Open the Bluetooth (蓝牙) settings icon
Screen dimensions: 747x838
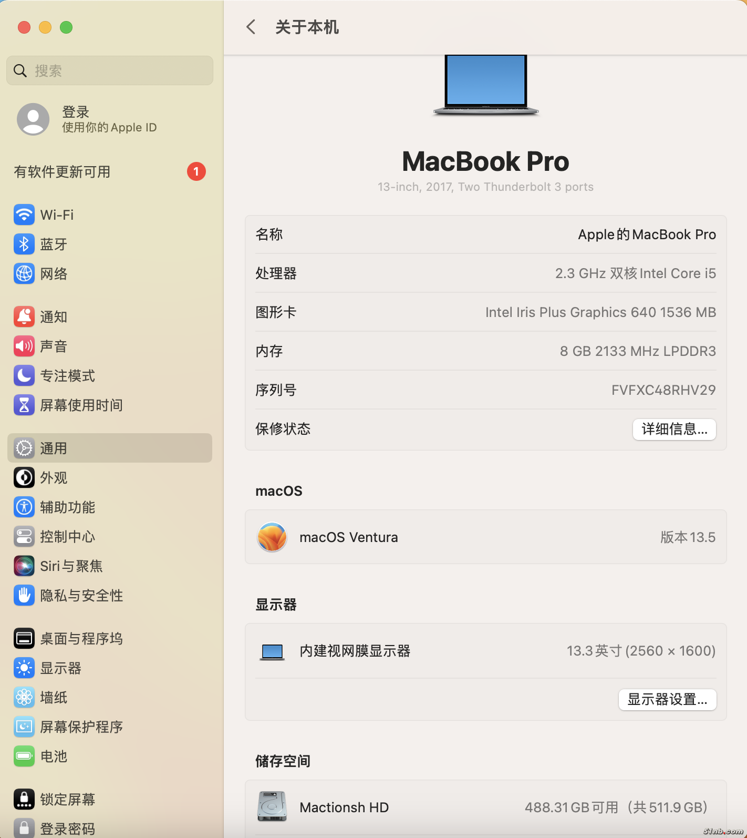point(24,244)
